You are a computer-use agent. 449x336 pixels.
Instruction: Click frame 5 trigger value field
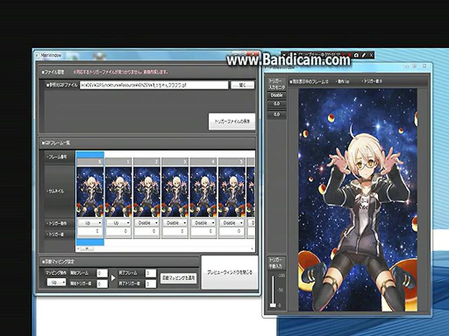coord(232,231)
